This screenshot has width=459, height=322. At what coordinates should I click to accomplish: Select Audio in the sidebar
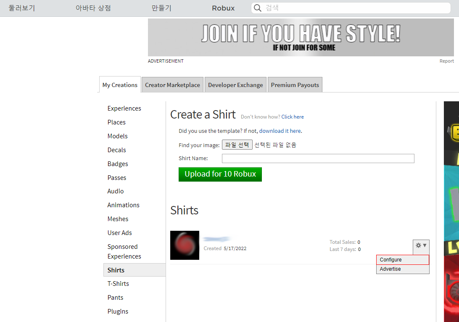pyautogui.click(x=115, y=191)
